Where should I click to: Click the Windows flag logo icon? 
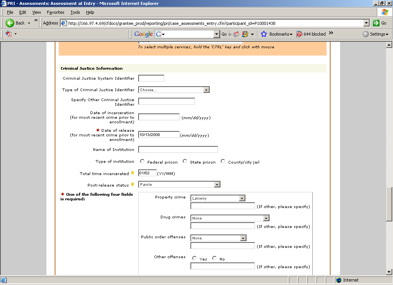tap(385, 12)
